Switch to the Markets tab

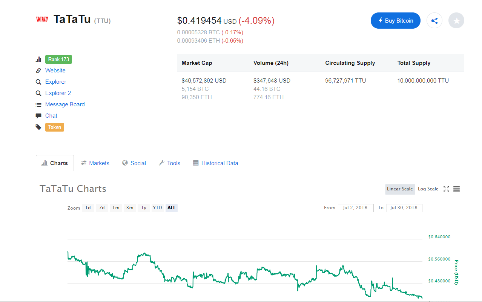coord(95,163)
